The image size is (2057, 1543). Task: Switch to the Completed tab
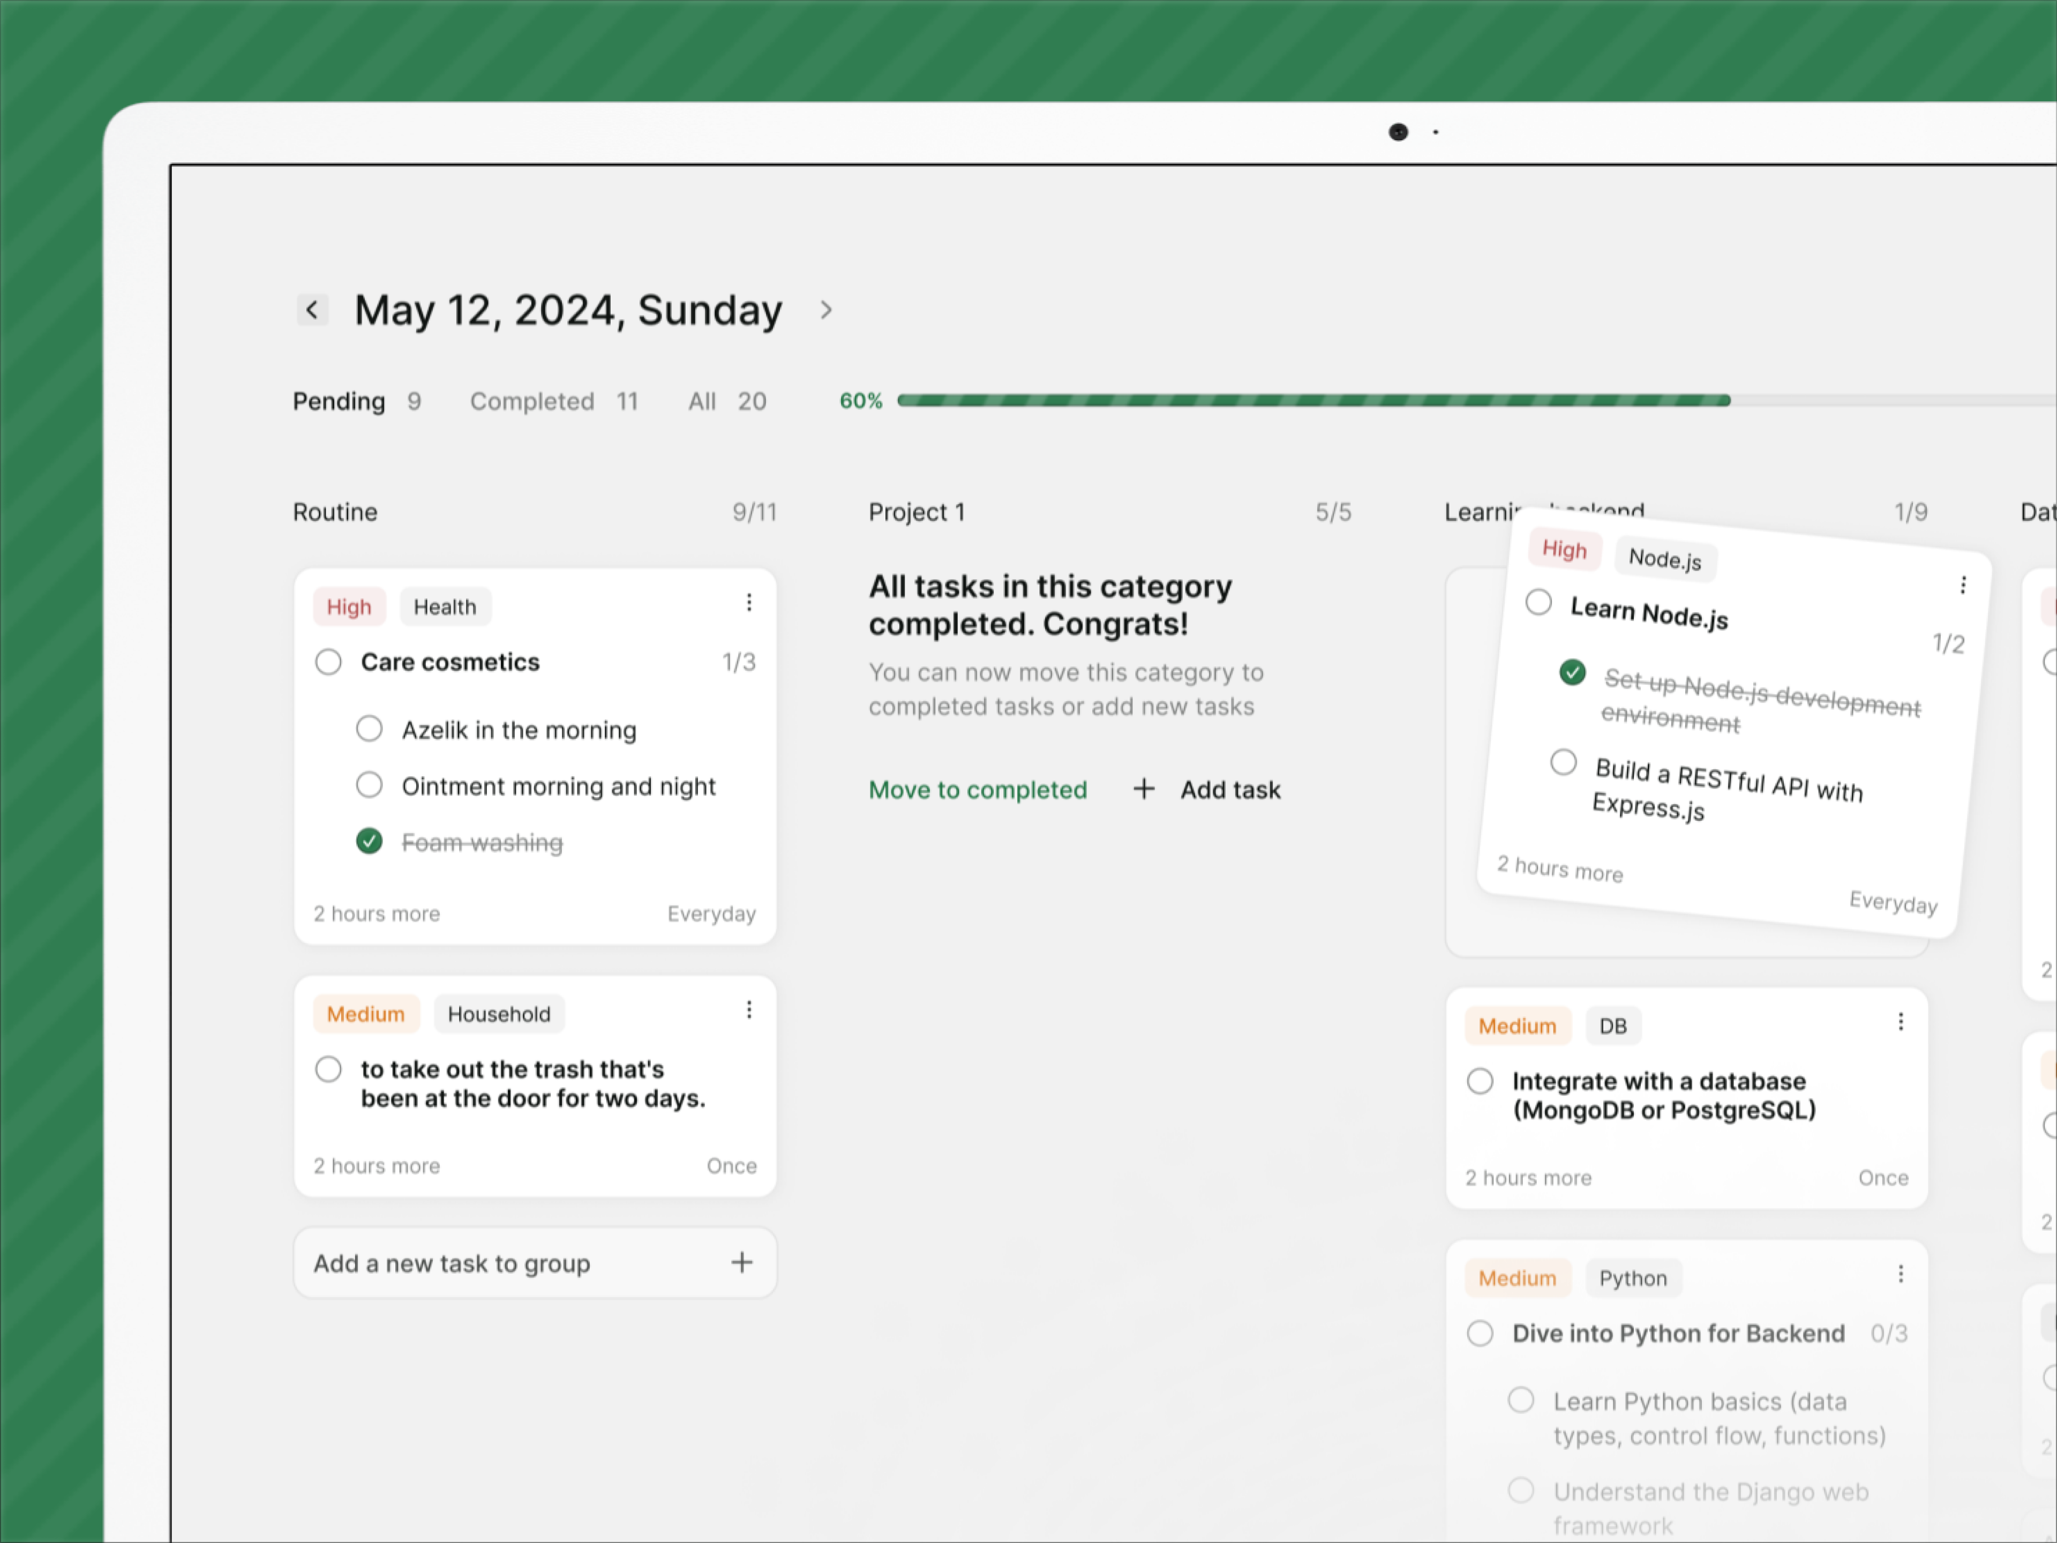(x=532, y=401)
